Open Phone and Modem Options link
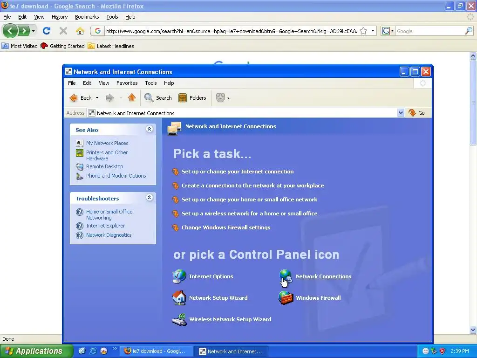This screenshot has width=477, height=358. pyautogui.click(x=116, y=176)
